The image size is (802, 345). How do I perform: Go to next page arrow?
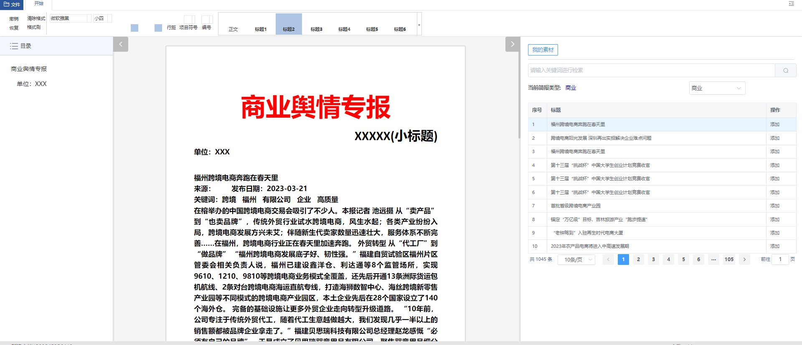click(x=744, y=259)
